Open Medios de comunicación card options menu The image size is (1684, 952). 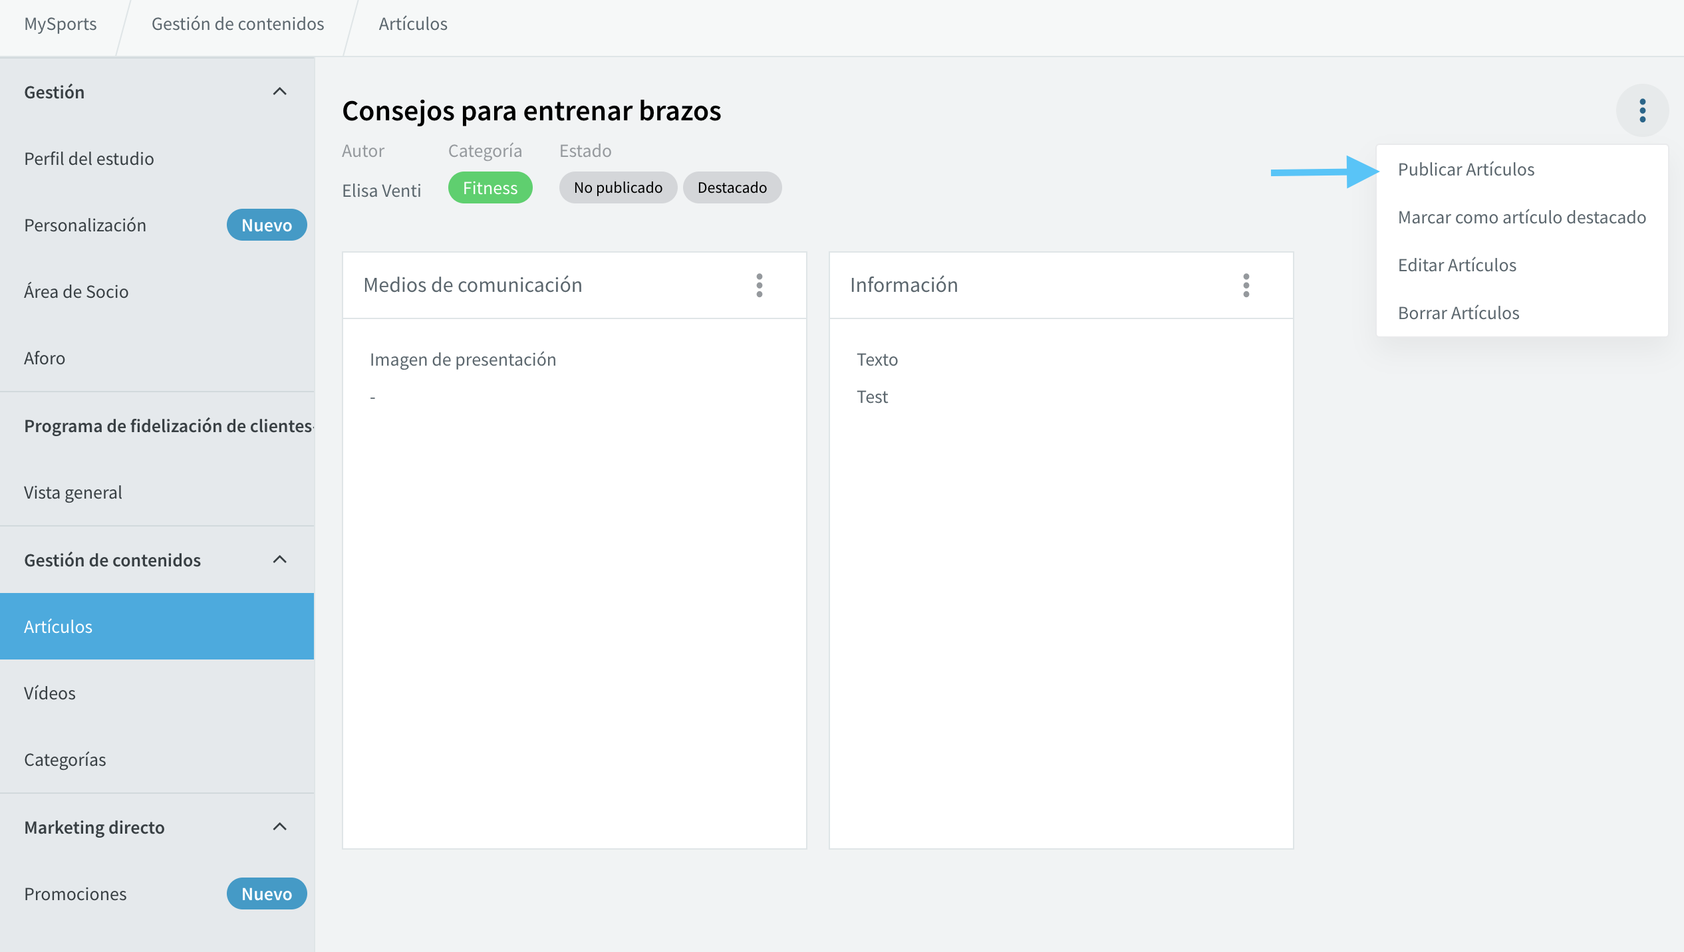(x=760, y=285)
